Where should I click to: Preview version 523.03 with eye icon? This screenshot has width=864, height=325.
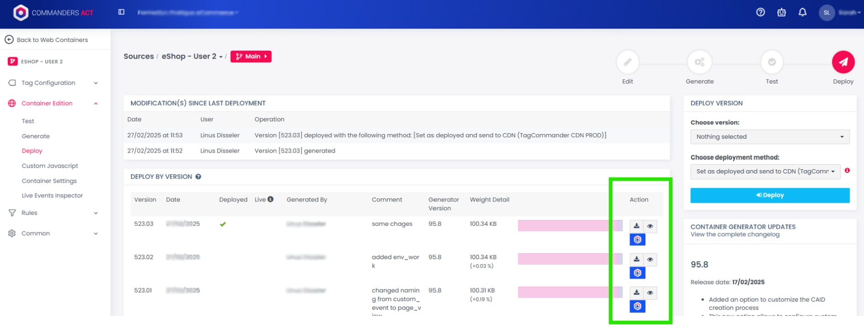coord(650,226)
